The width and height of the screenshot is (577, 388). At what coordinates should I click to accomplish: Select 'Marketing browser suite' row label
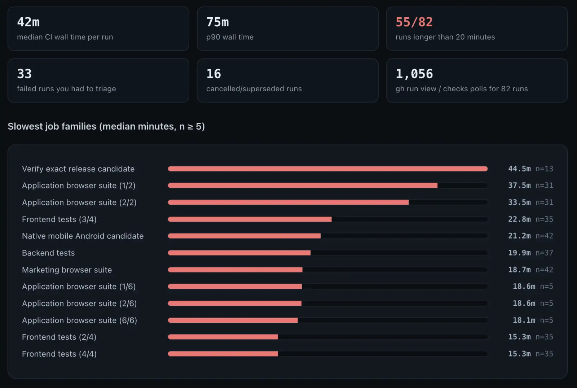pos(67,270)
